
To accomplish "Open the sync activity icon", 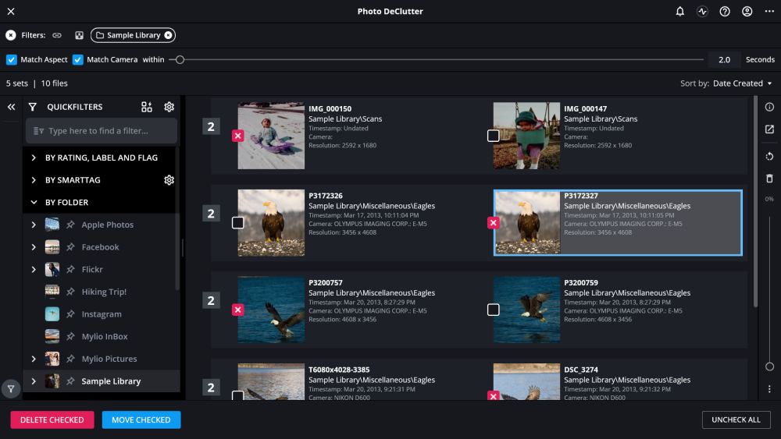I will [702, 12].
